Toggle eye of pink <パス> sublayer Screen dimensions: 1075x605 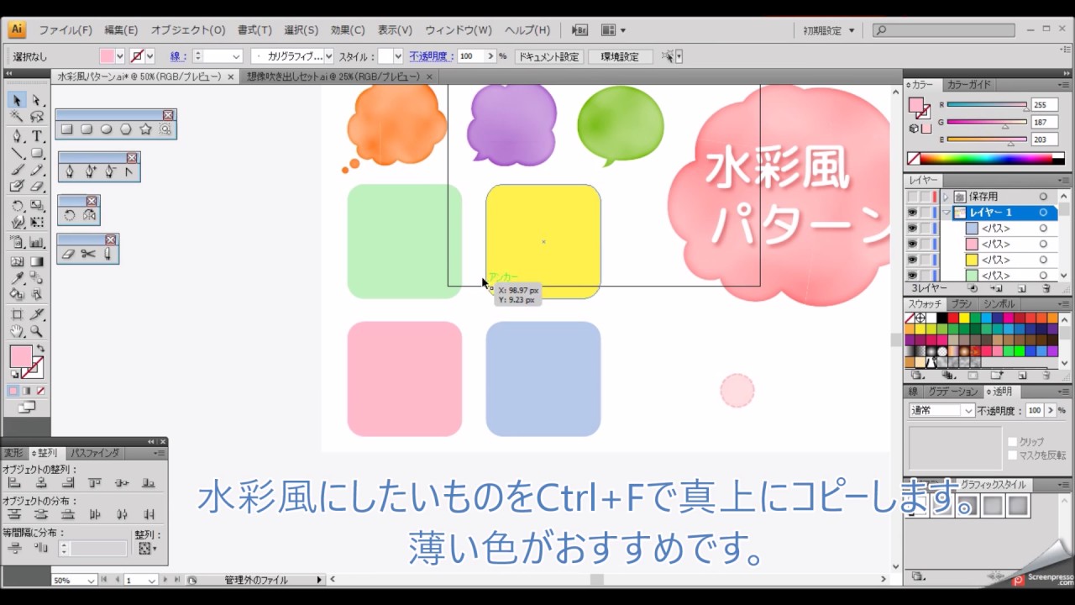912,244
